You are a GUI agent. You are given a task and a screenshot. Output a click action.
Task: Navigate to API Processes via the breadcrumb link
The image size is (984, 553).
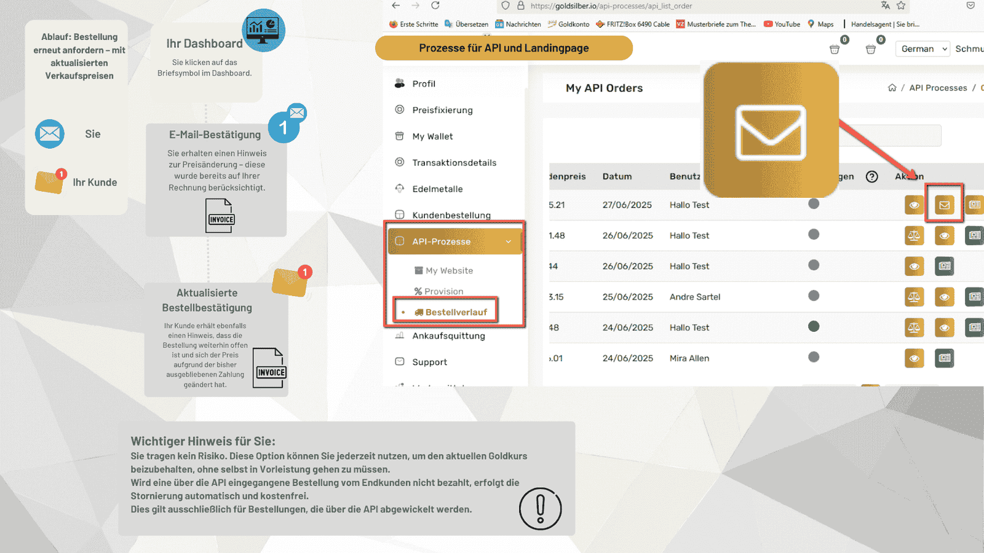[x=938, y=88]
